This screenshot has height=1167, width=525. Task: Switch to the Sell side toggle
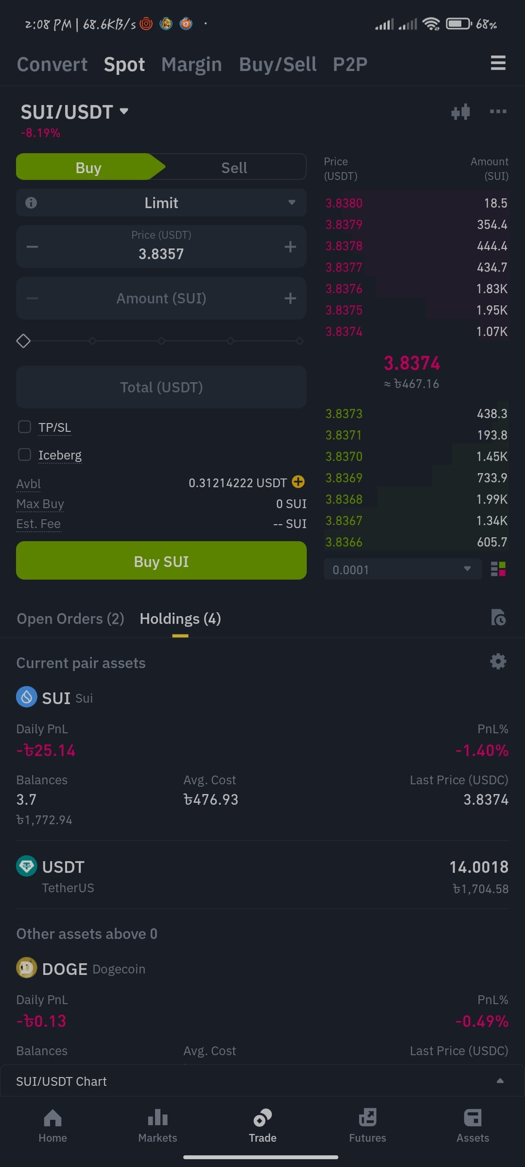[x=234, y=167]
